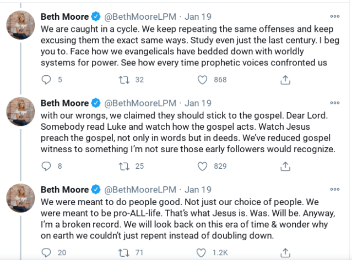The height and width of the screenshot is (260, 352).
Task: Reply to the third tweet with 20 replies
Action: [46, 252]
